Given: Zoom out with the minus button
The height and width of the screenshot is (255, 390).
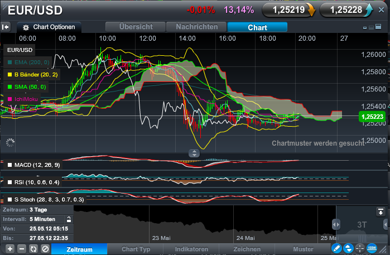Looking at the screenshot, I should [22, 249].
